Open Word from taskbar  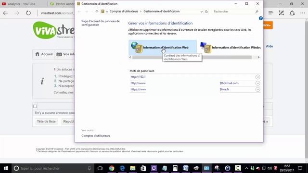(x=185, y=168)
